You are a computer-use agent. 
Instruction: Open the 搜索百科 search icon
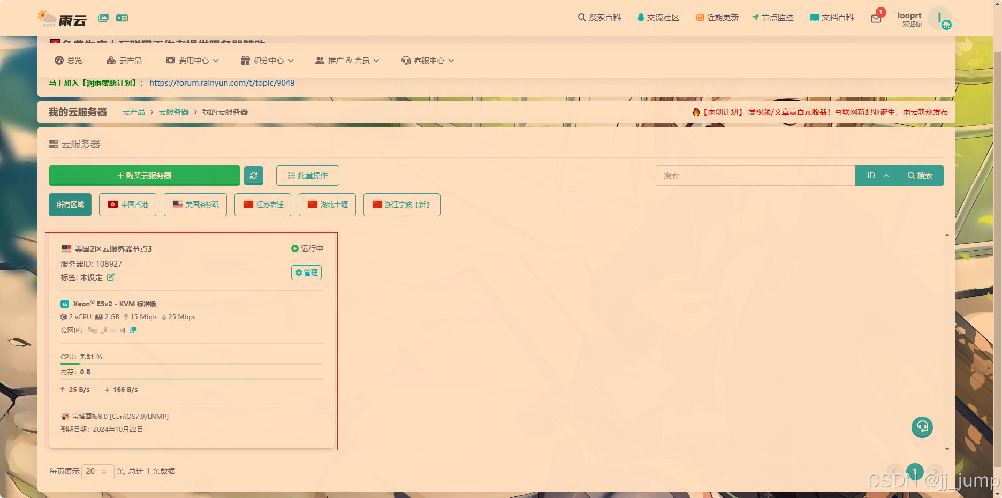[581, 17]
